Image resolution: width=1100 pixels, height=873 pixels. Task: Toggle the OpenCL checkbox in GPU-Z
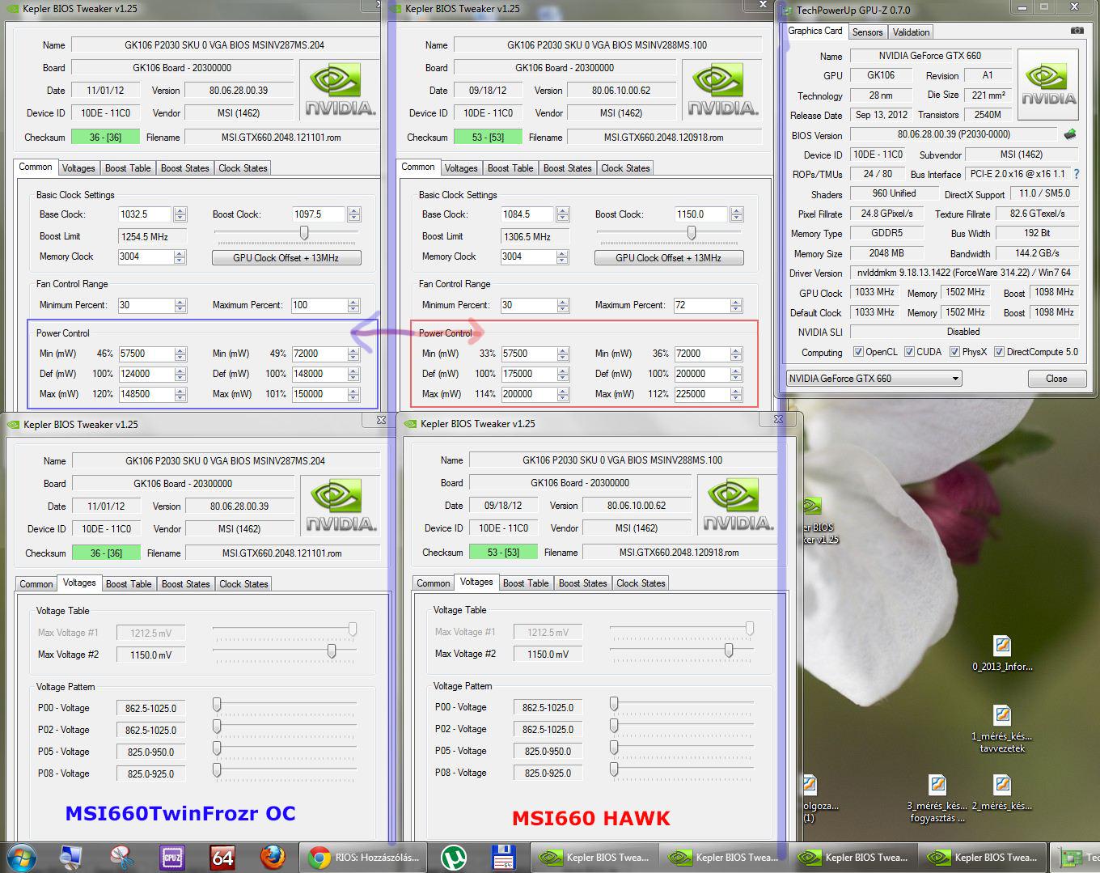(x=858, y=352)
